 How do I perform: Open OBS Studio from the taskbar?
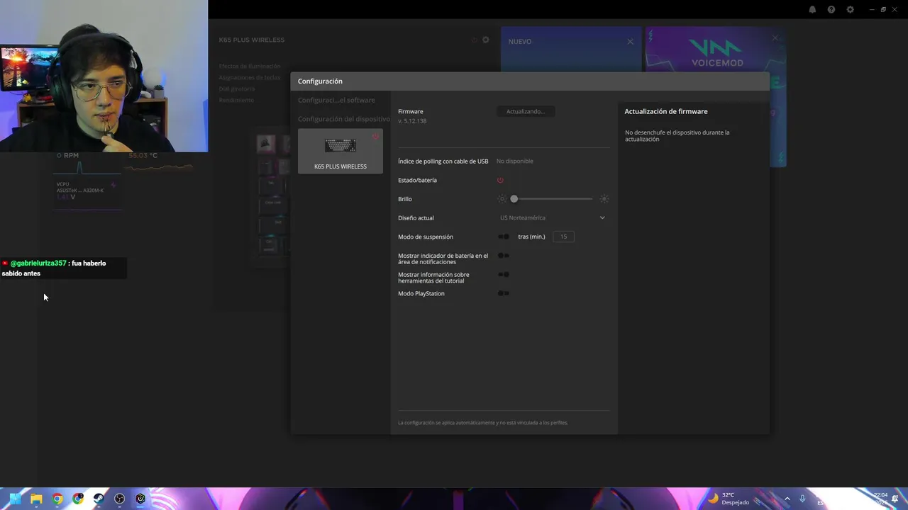click(x=119, y=499)
